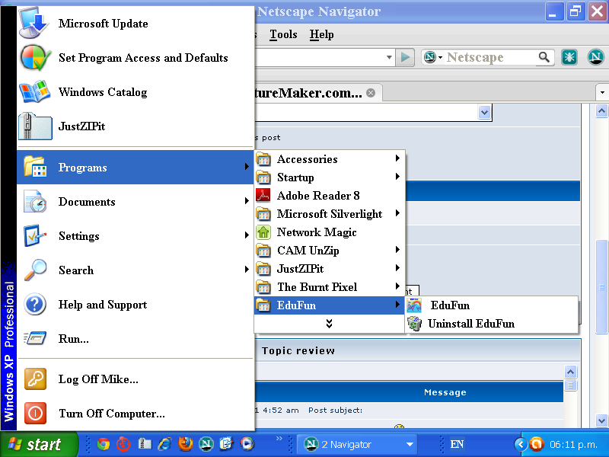Screen dimensions: 609x457
Task: Open the Search submenu
Action: click(136, 270)
